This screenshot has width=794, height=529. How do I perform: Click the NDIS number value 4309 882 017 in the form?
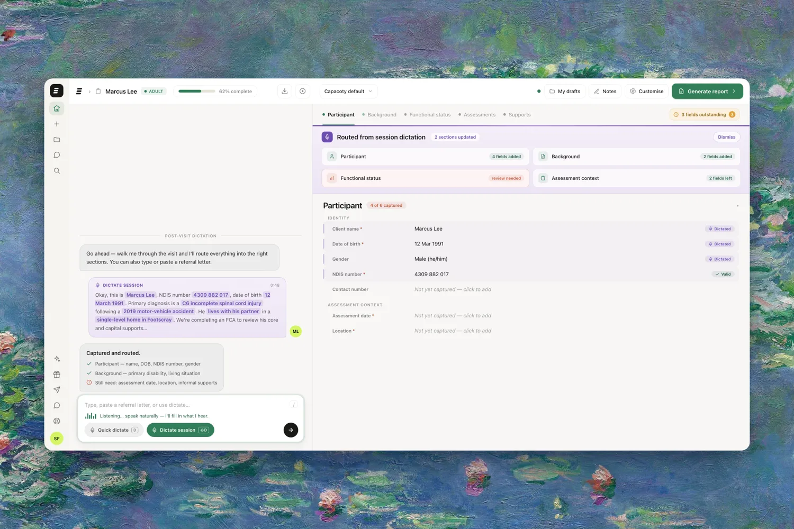[431, 274]
